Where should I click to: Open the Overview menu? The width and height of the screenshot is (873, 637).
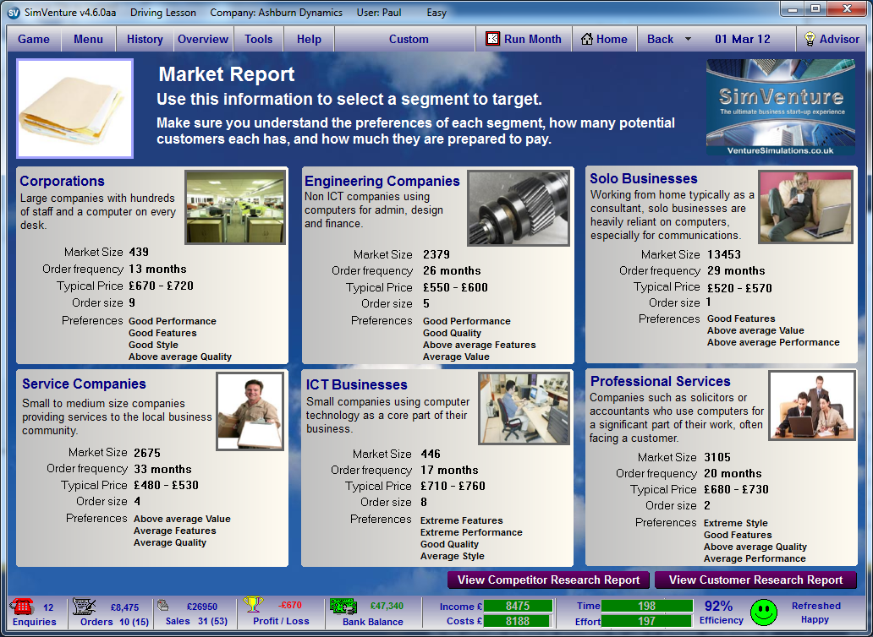click(x=203, y=39)
